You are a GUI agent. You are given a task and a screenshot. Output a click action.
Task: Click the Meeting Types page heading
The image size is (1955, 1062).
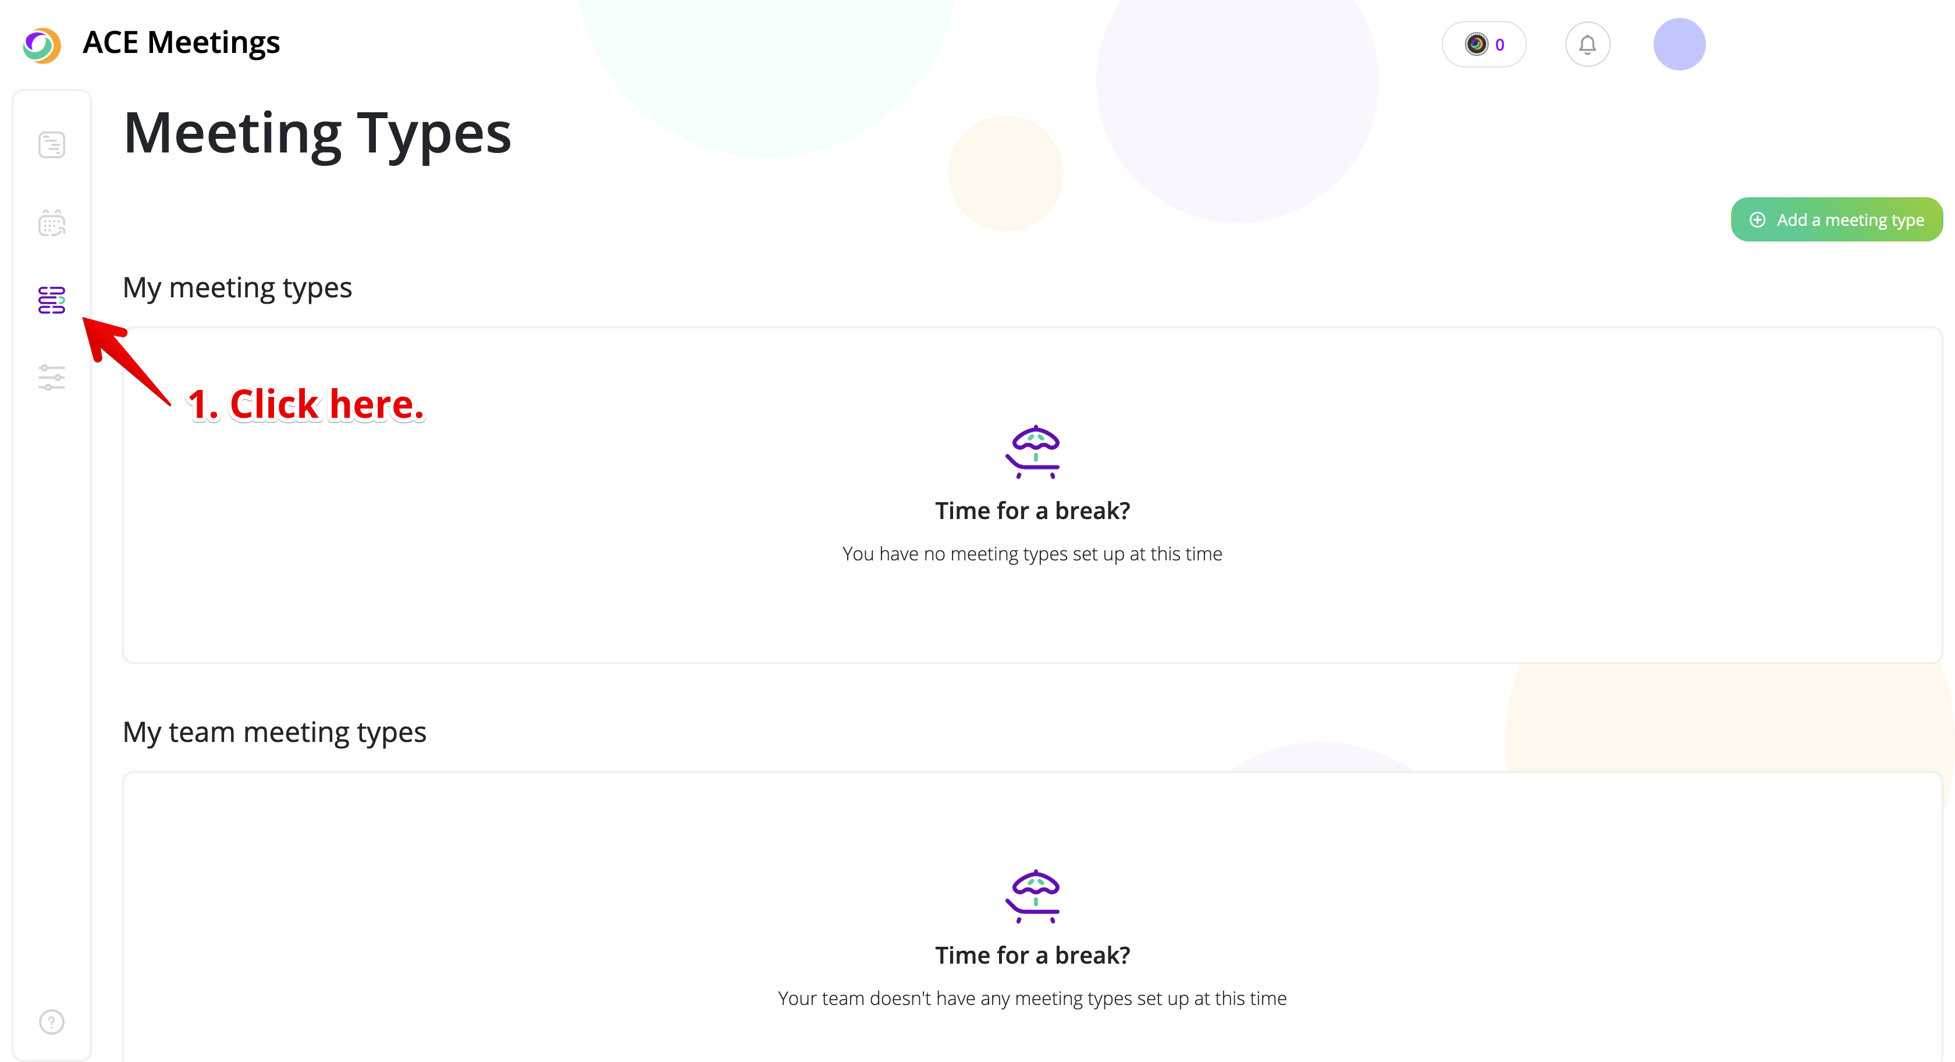pos(317,134)
